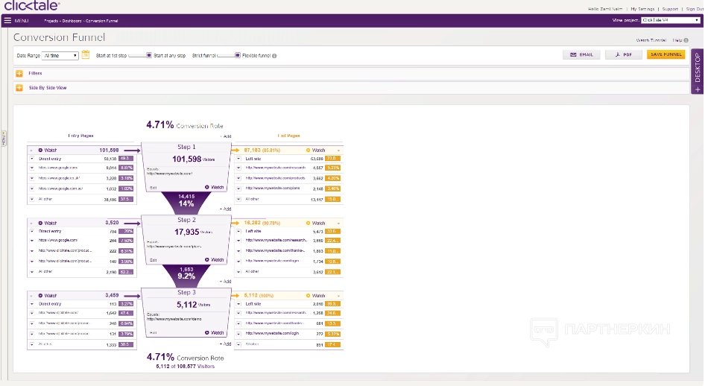This screenshot has width=708, height=386.
Task: Click the 7.50% purple percentage bar
Action: pyautogui.click(x=126, y=240)
